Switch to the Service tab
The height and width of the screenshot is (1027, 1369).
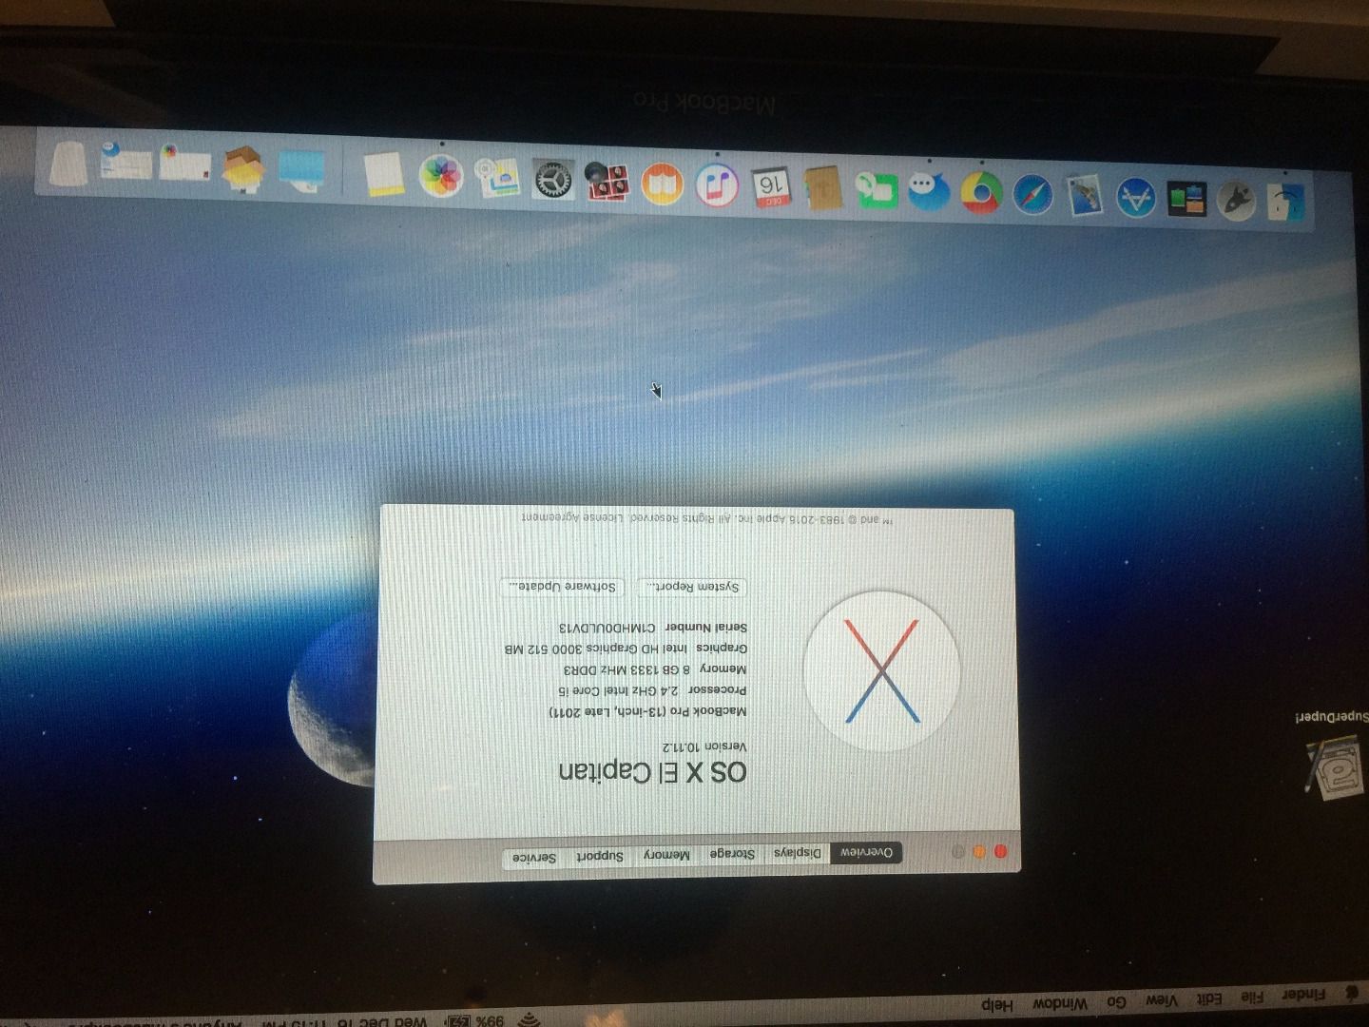534,858
